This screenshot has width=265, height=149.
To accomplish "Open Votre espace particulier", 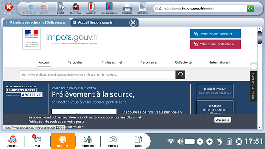I will (x=215, y=34).
